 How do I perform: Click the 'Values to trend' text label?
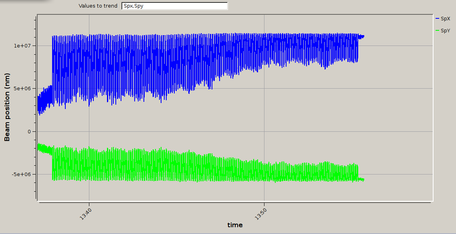point(98,6)
